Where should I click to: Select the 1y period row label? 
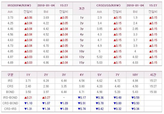[82, 18]
